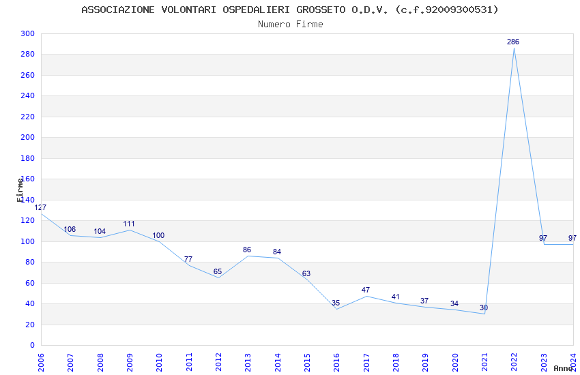Click the 20 value on y-axis
The image size is (580, 375).
[x=30, y=325]
